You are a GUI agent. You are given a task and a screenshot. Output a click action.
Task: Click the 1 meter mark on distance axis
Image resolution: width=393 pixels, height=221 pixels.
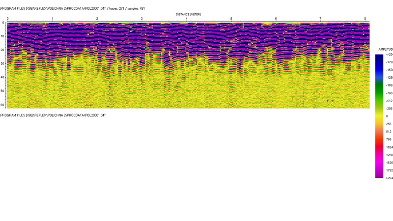tap(52, 19)
